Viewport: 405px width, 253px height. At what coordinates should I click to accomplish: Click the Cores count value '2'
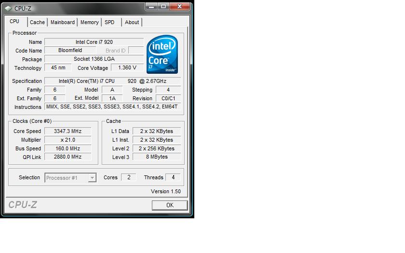129,177
